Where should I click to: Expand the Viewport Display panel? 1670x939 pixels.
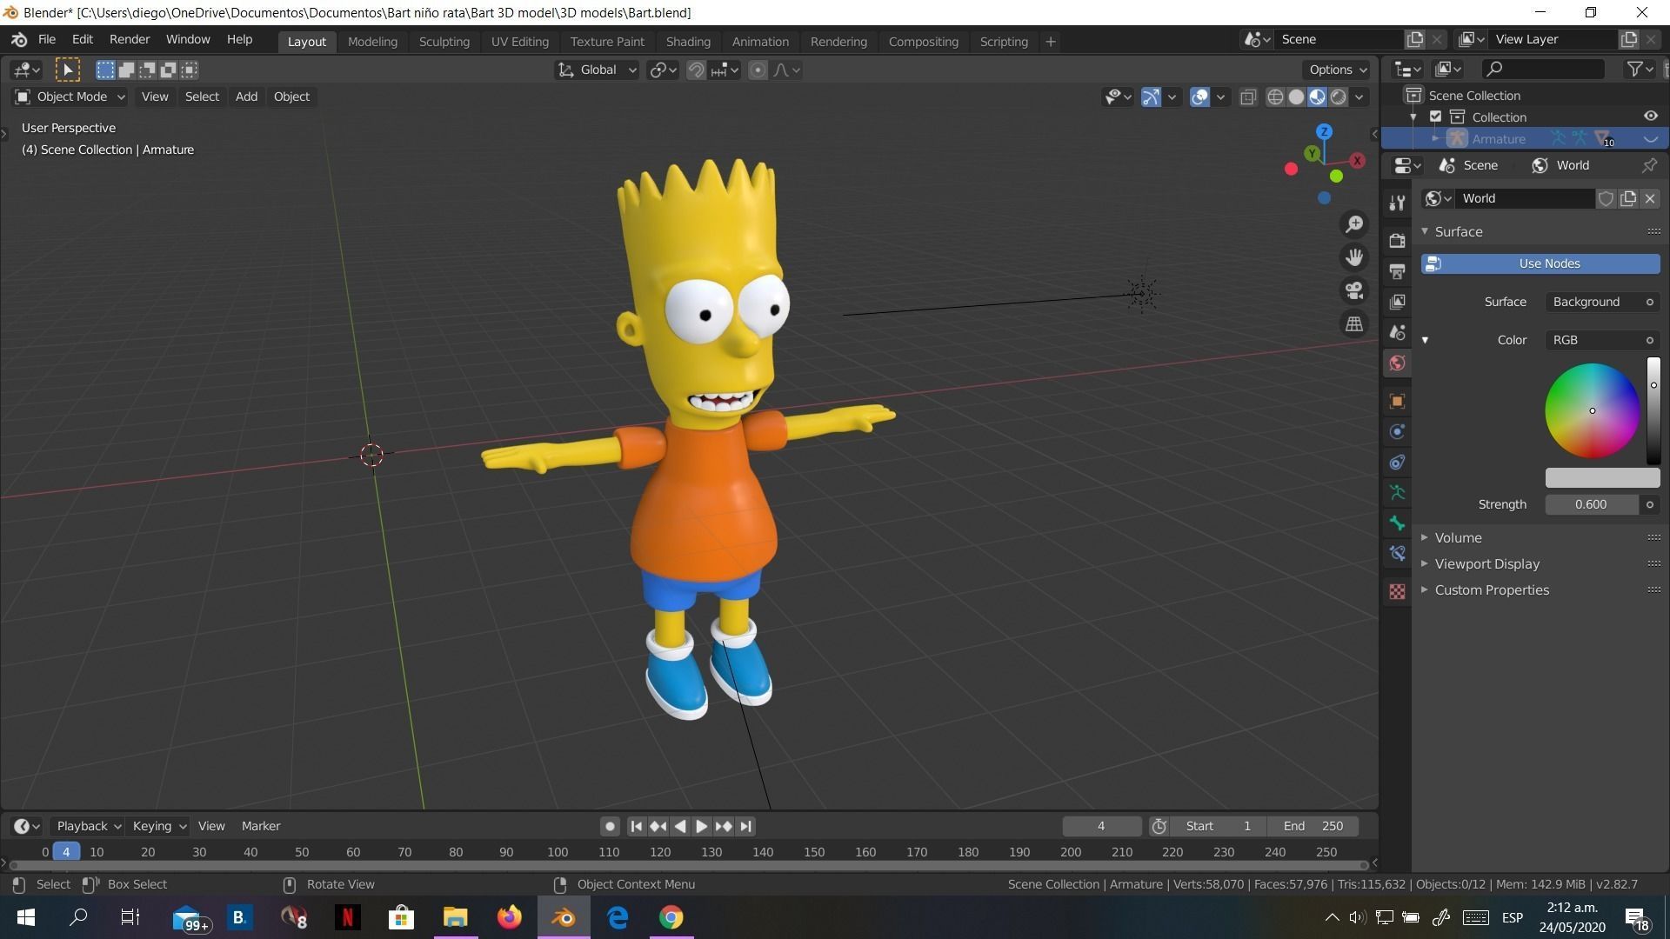point(1486,563)
